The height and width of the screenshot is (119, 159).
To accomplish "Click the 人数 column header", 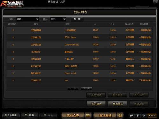I will (113, 24).
